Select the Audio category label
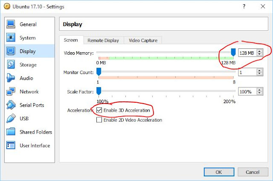This screenshot has height=181, width=273. pyautogui.click(x=26, y=78)
